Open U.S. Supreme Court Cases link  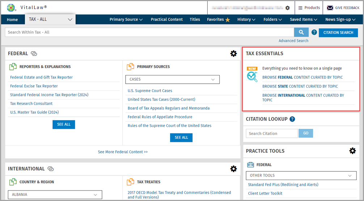click(150, 91)
